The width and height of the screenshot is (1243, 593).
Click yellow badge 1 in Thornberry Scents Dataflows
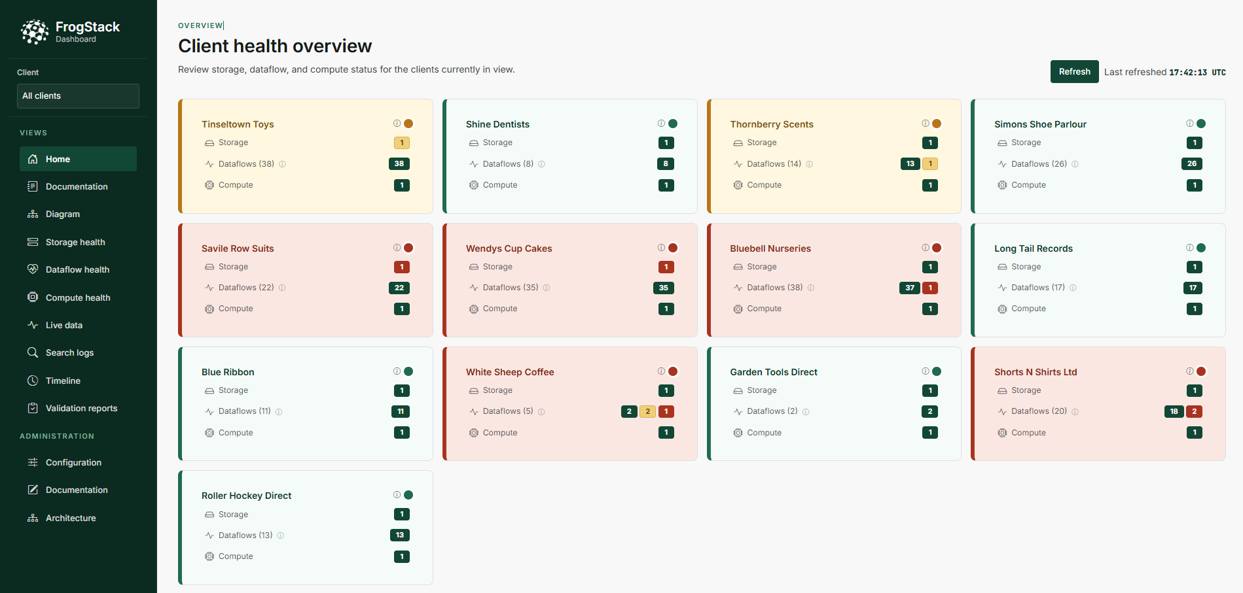930,163
